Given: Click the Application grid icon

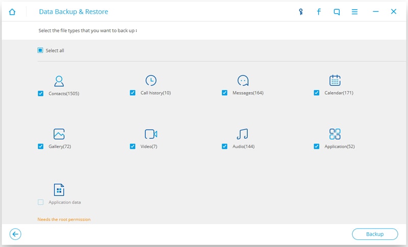Looking at the screenshot, I should (335, 134).
